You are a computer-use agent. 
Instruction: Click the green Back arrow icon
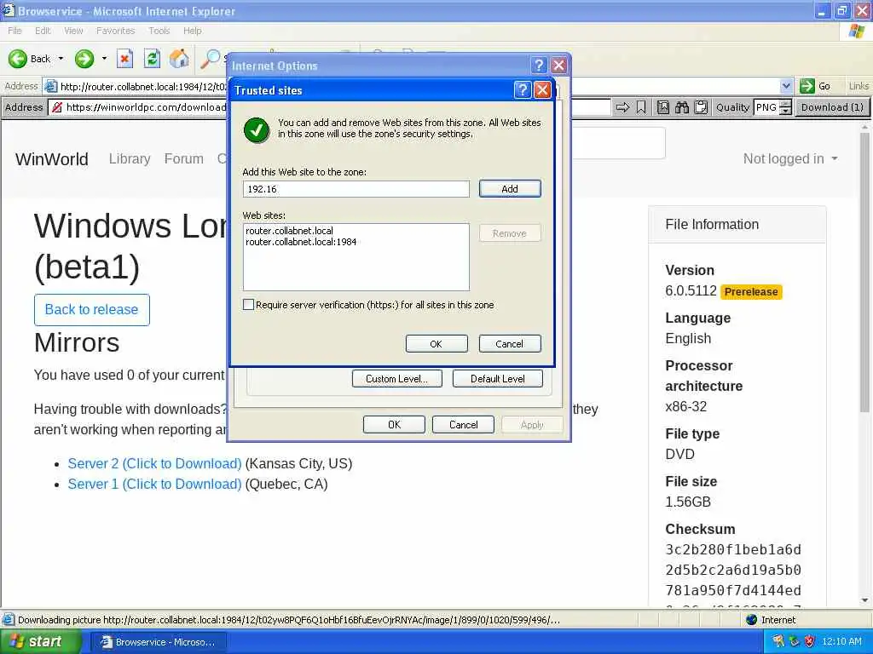point(17,59)
